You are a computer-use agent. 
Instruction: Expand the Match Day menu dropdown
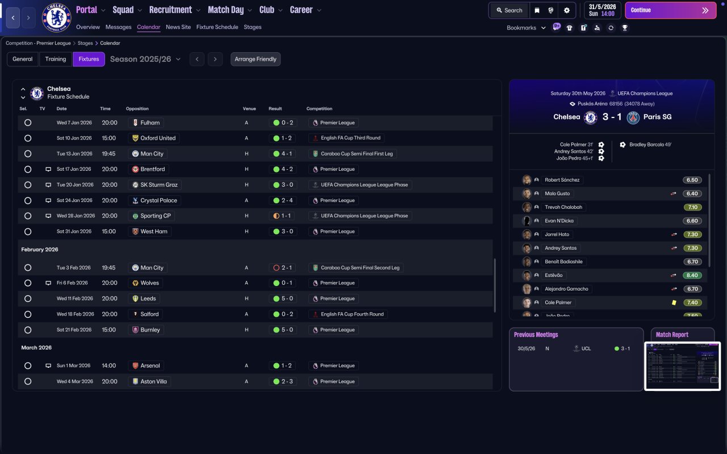[x=249, y=10]
